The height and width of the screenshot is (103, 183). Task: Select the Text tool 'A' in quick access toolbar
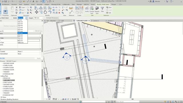(33, 1)
